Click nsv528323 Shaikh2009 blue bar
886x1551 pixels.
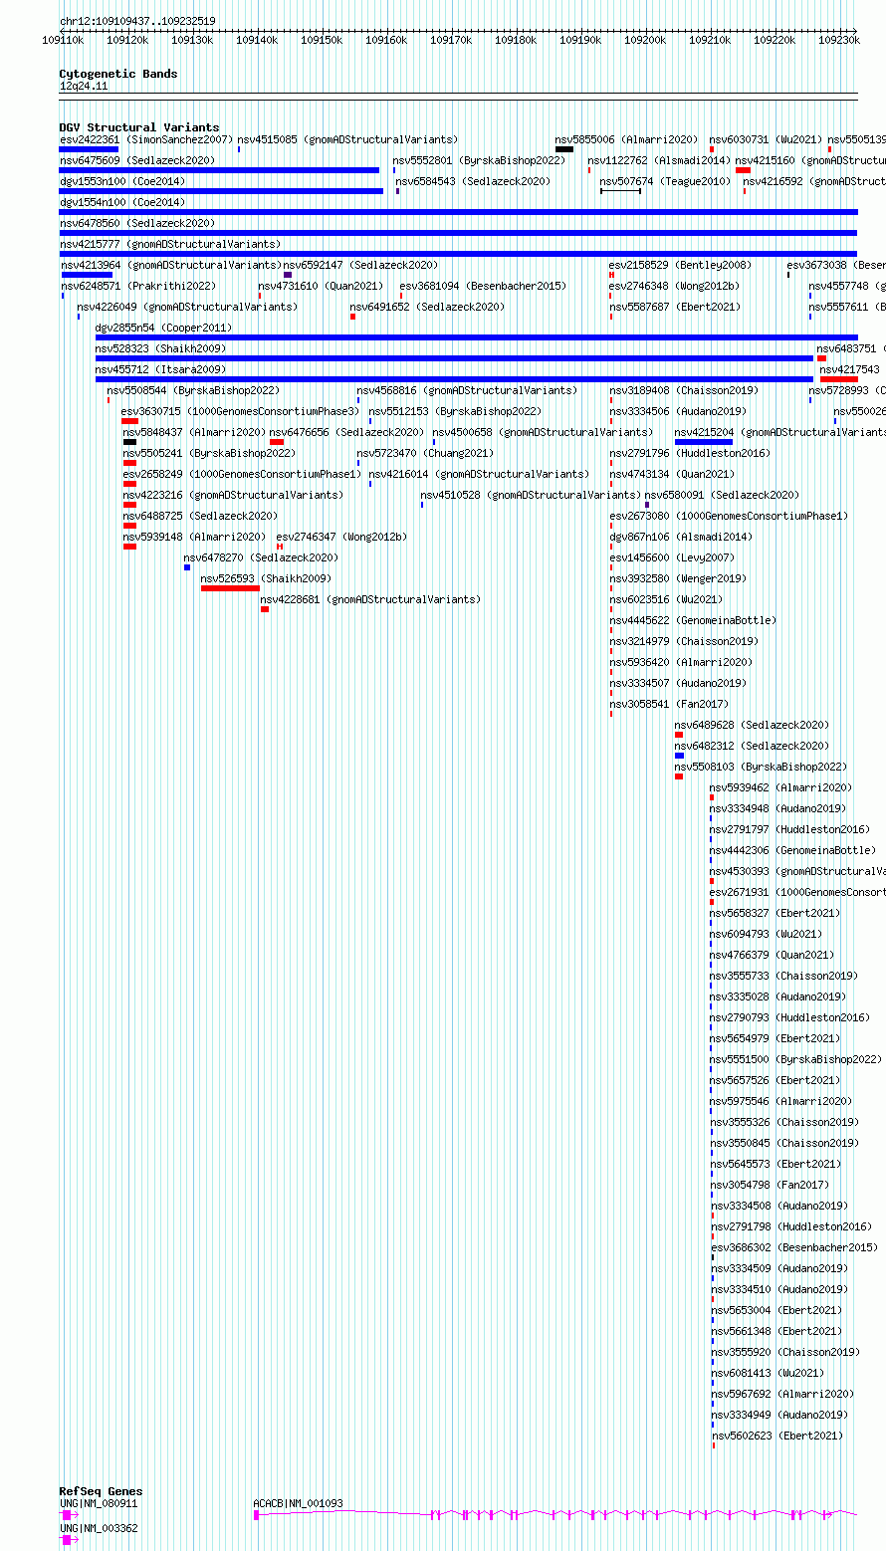click(454, 358)
